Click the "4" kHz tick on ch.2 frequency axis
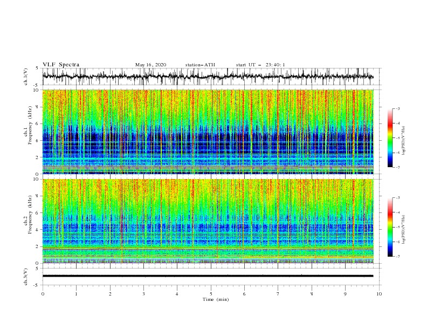Image resolution: width=427 pixels, height=330 pixels. 38,230
